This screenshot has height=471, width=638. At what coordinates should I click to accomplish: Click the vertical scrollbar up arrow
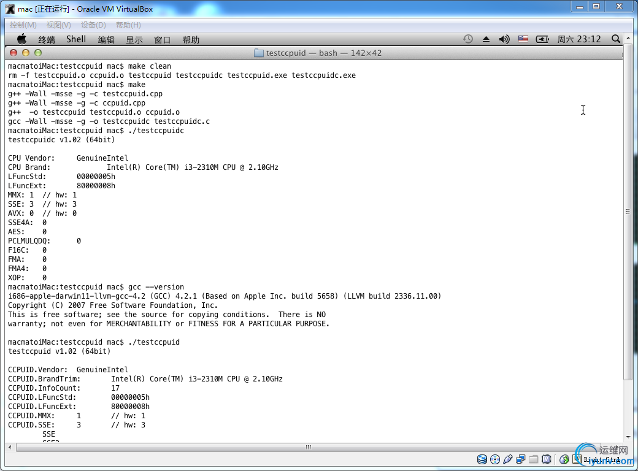(x=628, y=38)
